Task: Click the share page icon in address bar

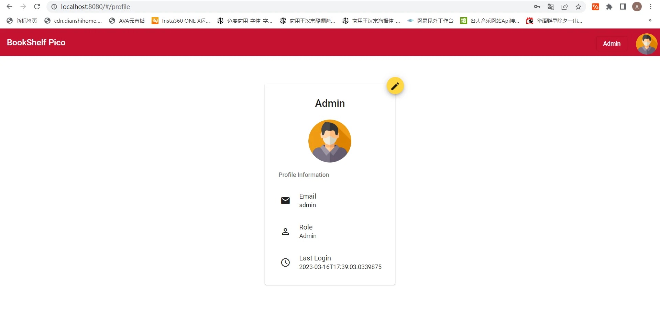Action: click(x=564, y=7)
